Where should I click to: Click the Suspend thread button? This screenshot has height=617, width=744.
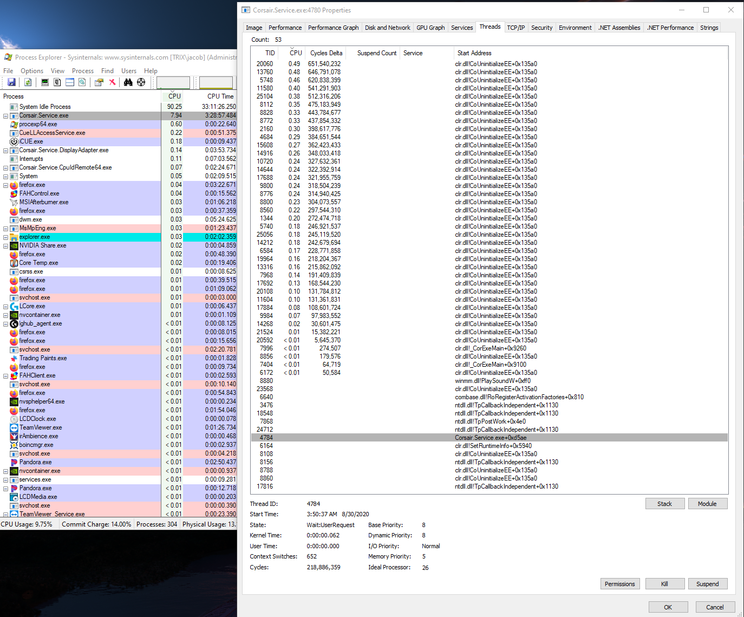(x=707, y=584)
